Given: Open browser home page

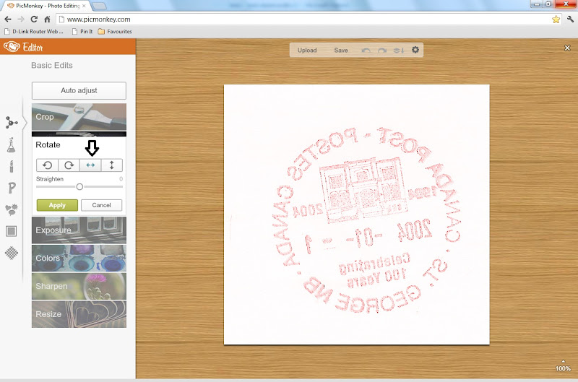Looking at the screenshot, I should click(x=47, y=19).
